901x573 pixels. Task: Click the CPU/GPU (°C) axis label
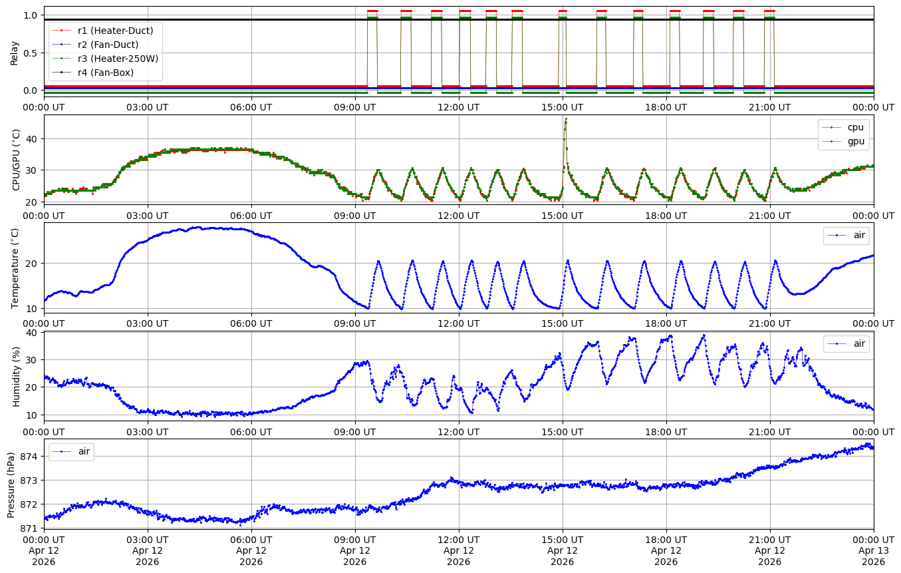tap(16, 160)
